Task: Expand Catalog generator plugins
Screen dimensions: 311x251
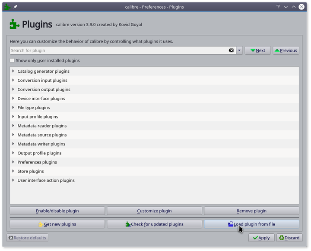Action: [13, 71]
